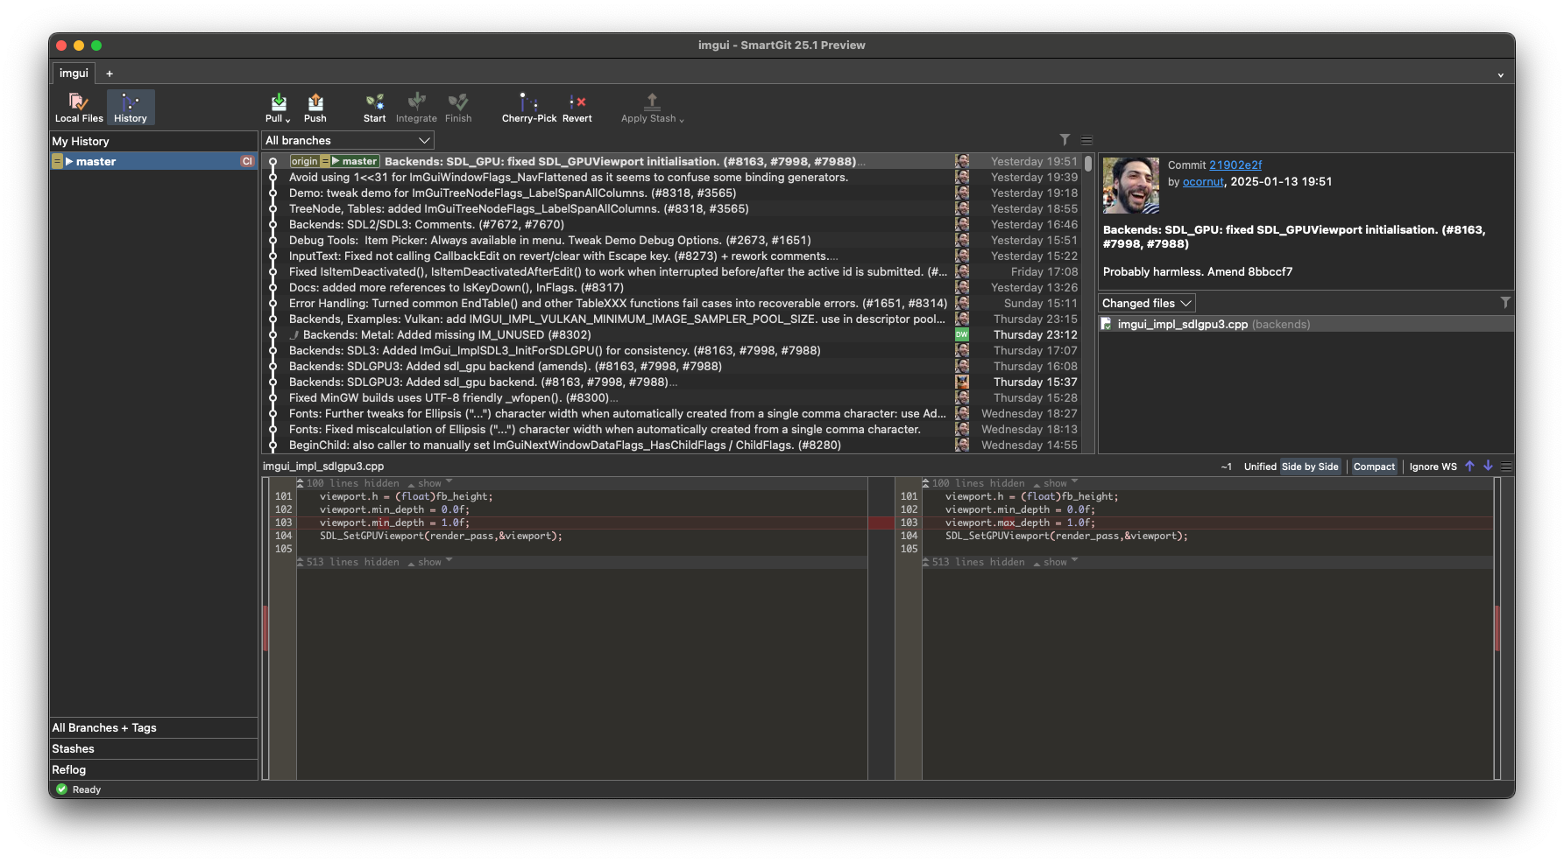Revert the selected commit
Image resolution: width=1564 pixels, height=863 pixels.
click(x=576, y=107)
